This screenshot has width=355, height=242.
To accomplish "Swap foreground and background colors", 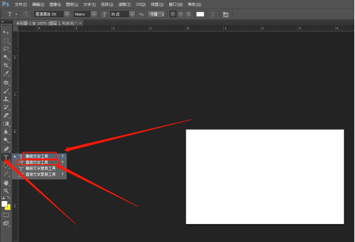I will (8, 197).
